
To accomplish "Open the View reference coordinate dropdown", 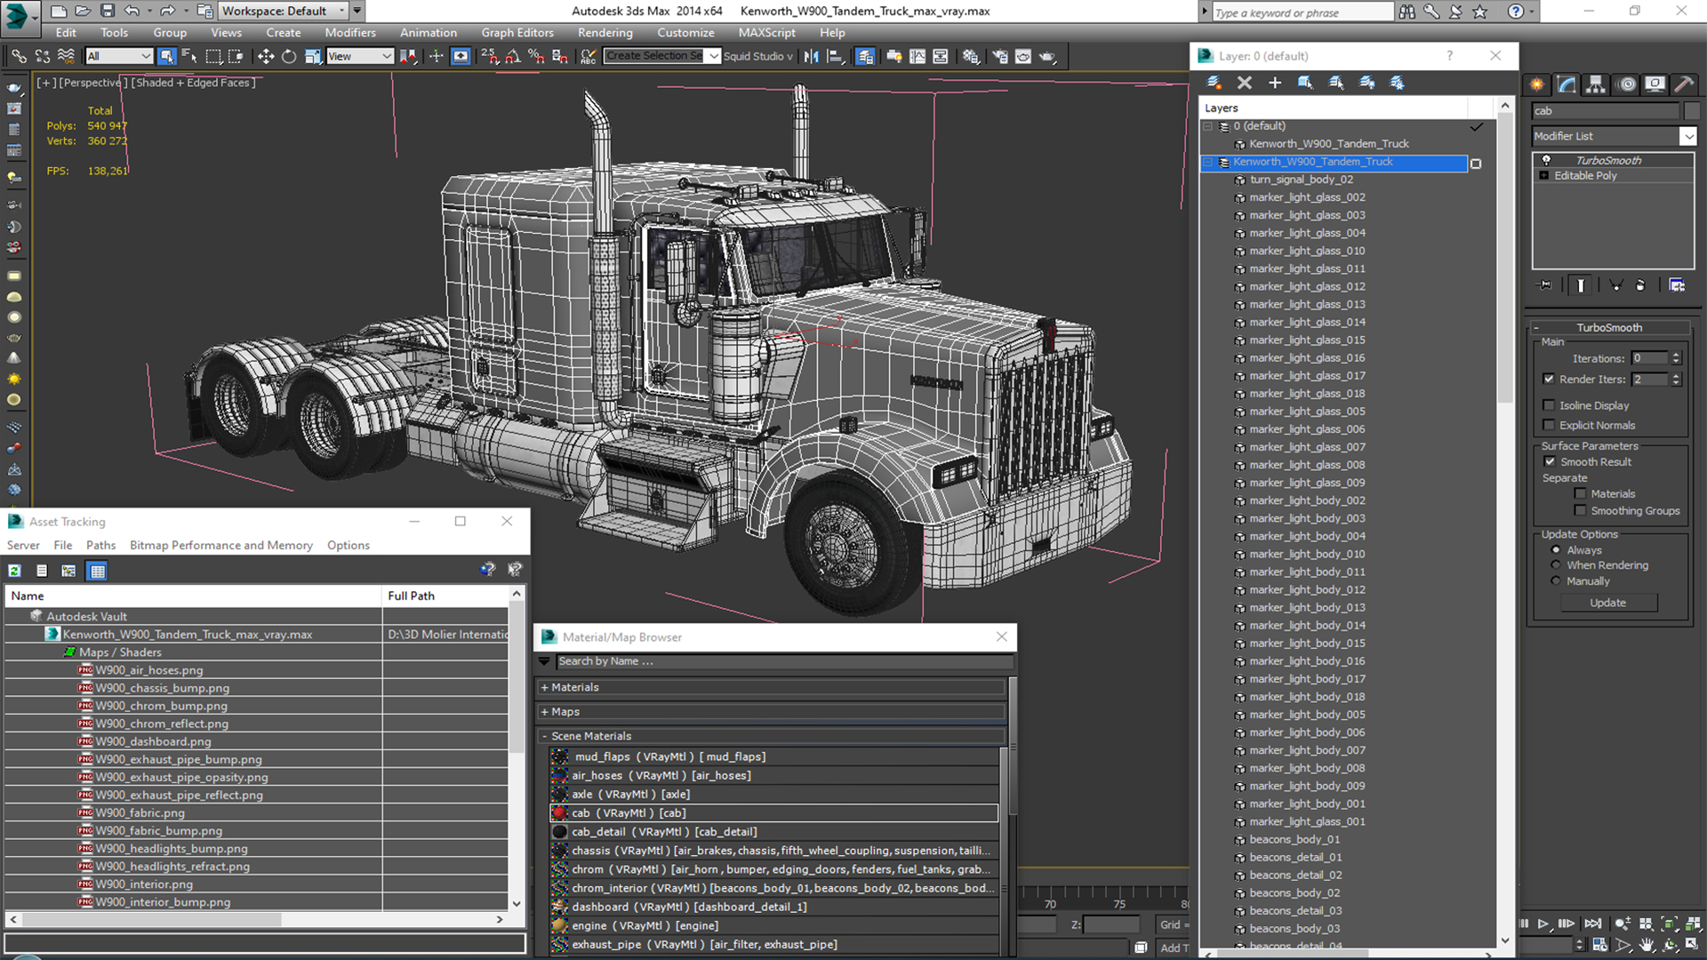I will 359,56.
